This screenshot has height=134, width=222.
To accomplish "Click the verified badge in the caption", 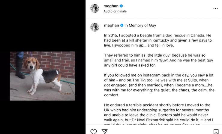I will click(122, 26).
